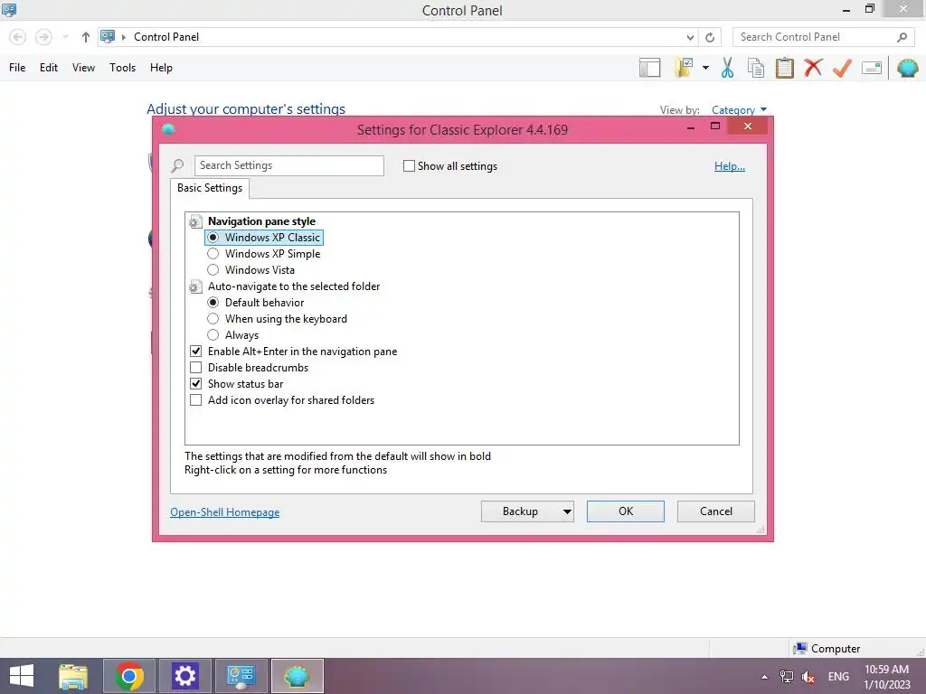
Task: Open the Edit menu
Action: [49, 68]
